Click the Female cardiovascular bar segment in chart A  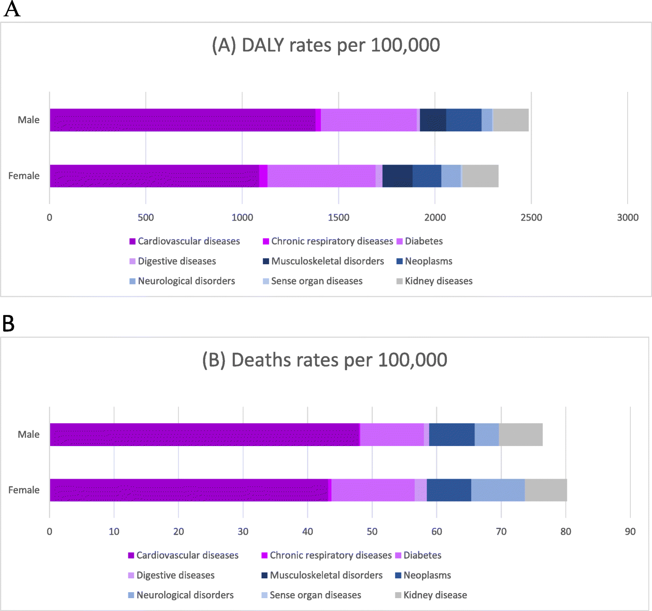154,176
